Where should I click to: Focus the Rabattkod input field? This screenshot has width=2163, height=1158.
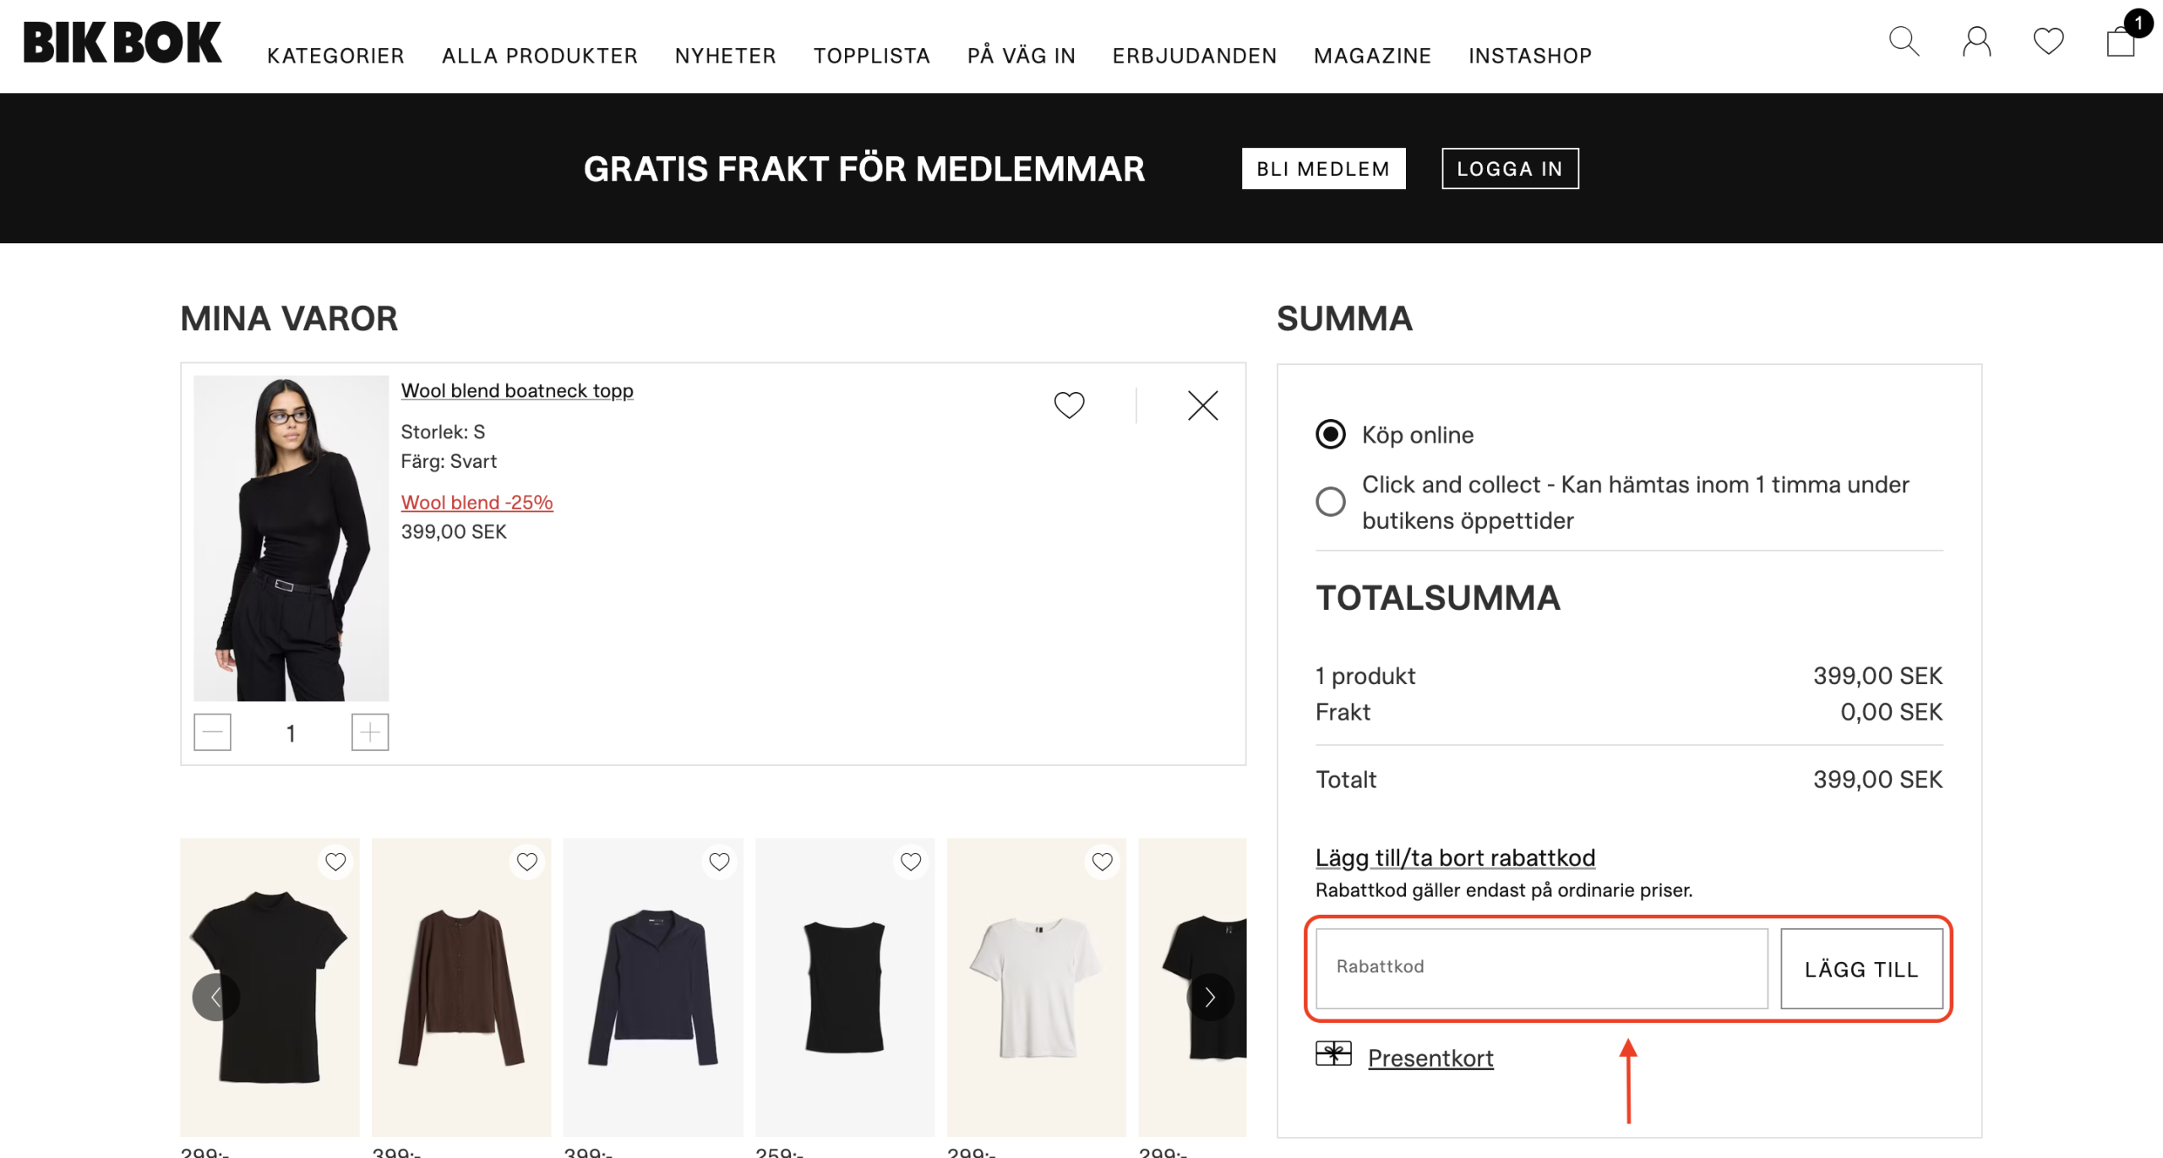click(x=1541, y=968)
